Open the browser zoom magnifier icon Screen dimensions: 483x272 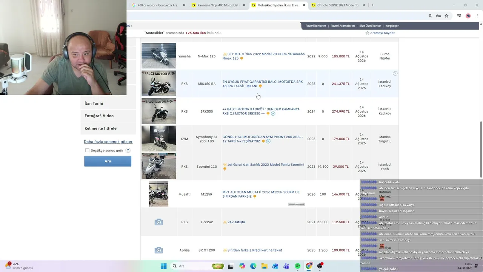click(x=430, y=16)
